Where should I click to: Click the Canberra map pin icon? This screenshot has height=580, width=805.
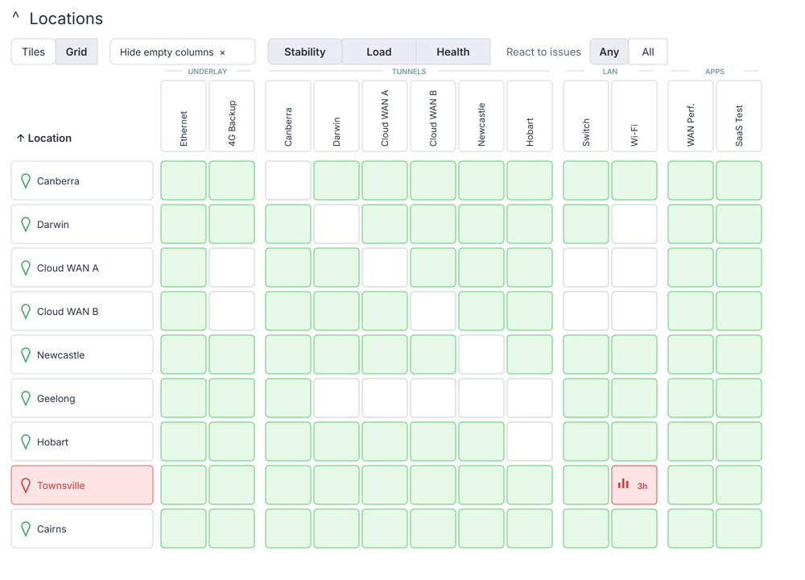[26, 180]
